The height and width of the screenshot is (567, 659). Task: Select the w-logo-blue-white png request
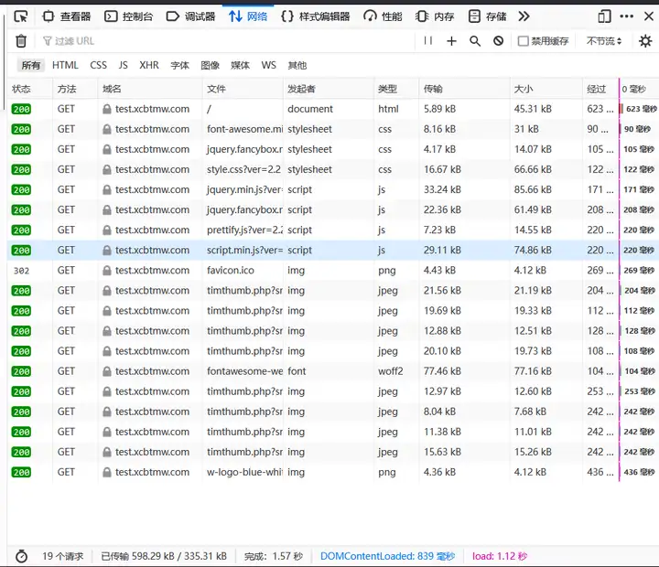coord(333,472)
